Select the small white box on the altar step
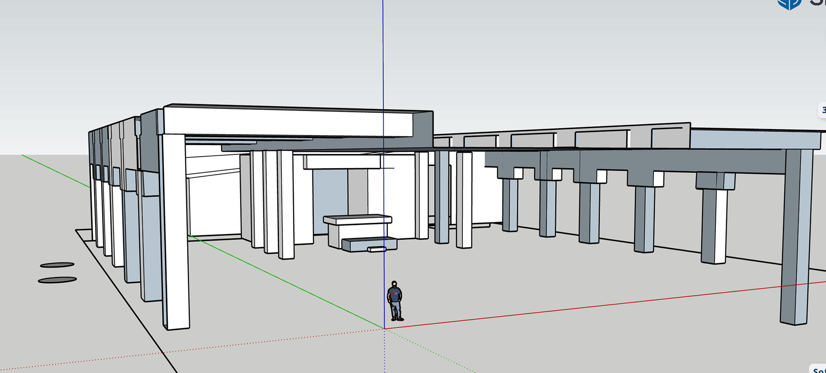826x373 pixels. [376, 249]
